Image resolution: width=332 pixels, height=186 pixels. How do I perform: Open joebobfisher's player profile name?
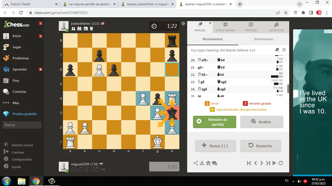click(x=81, y=24)
